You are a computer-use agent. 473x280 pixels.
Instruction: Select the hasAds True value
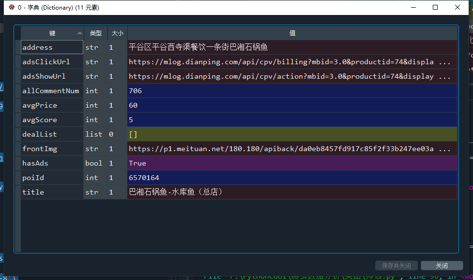[292, 163]
